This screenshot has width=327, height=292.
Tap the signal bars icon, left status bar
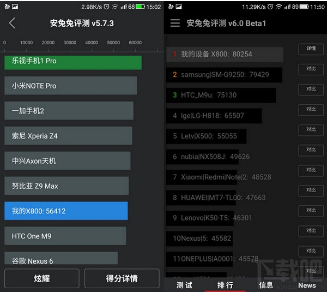click(124, 7)
